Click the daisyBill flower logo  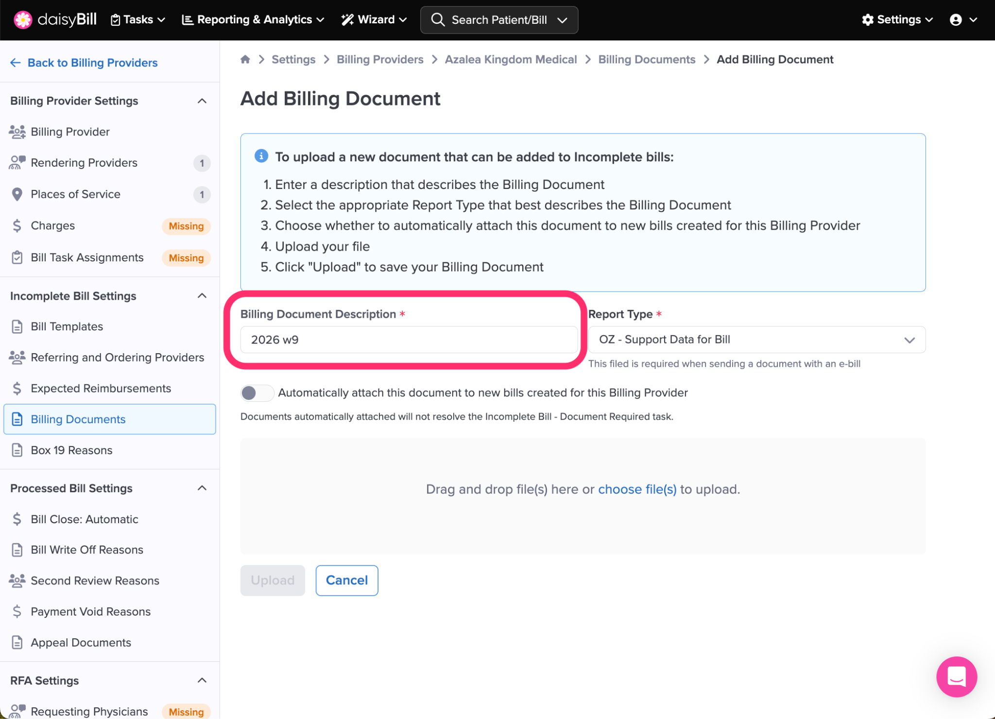pyautogui.click(x=22, y=19)
